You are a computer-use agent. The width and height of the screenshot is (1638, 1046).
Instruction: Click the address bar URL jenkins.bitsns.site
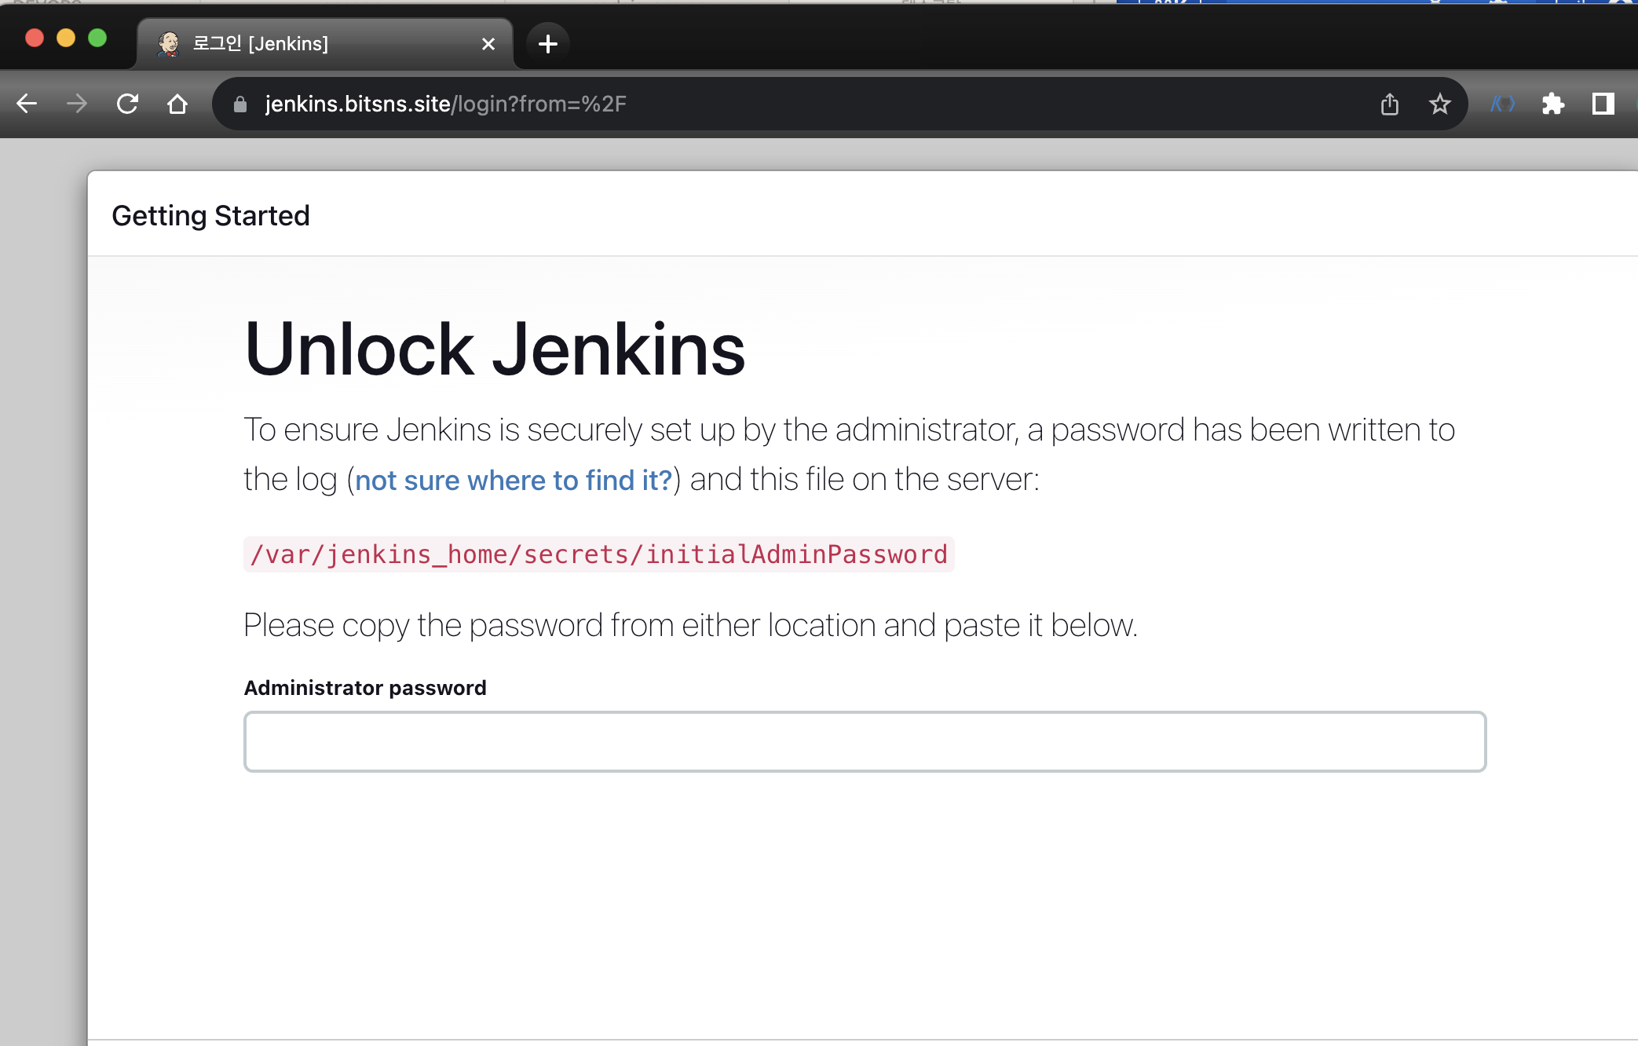point(358,104)
